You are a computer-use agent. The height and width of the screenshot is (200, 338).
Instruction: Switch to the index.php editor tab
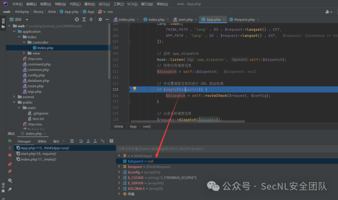pyautogui.click(x=126, y=20)
